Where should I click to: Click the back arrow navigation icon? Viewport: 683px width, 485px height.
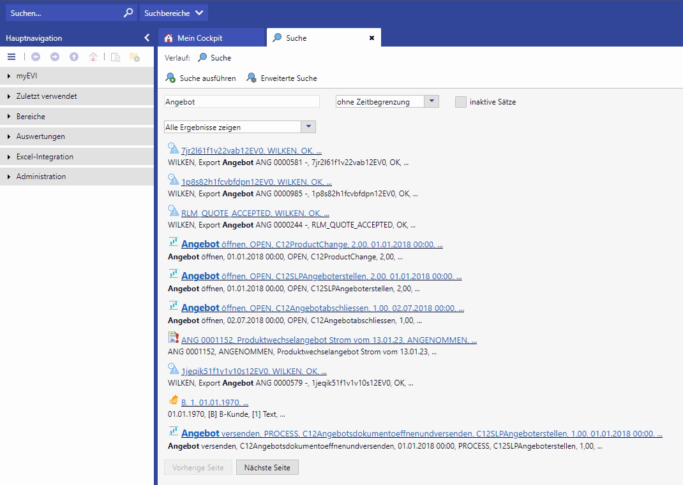coord(36,57)
